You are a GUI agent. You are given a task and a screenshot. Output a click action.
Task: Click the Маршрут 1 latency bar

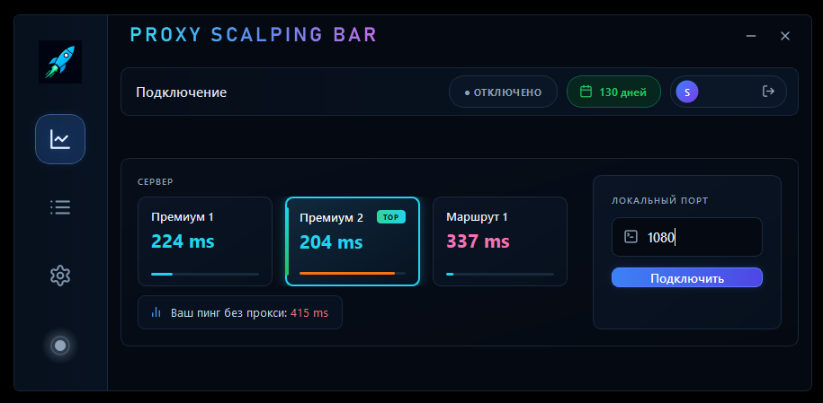coord(500,274)
